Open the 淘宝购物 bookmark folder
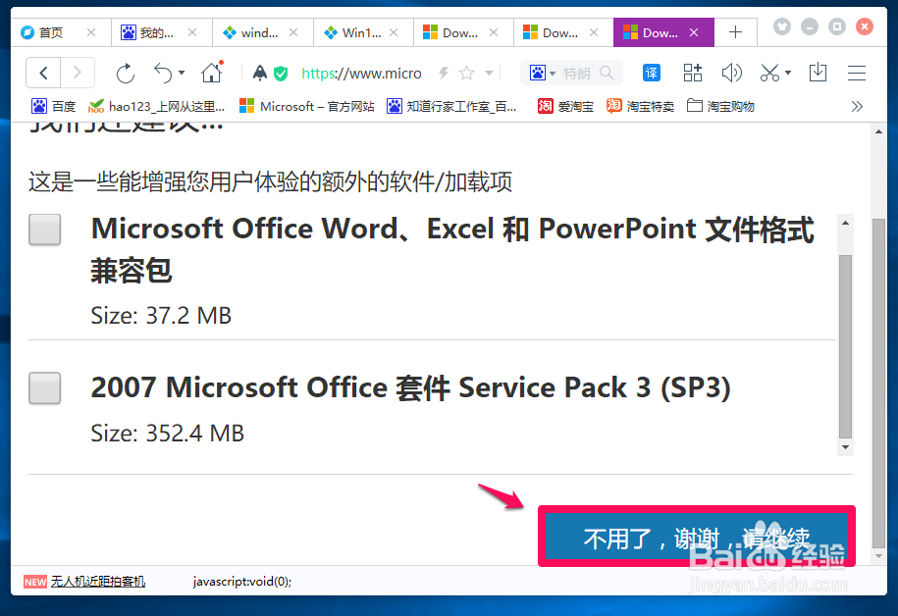898x616 pixels. click(x=720, y=107)
